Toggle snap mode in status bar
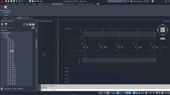Viewport: 170px width, 95px height. point(108,93)
